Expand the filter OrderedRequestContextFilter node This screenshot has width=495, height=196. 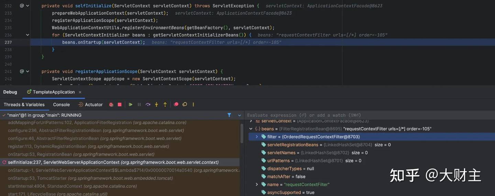click(256, 137)
